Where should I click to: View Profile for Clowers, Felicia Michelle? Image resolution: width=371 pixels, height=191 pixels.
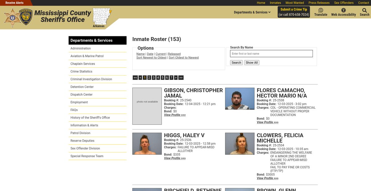coord(267,178)
